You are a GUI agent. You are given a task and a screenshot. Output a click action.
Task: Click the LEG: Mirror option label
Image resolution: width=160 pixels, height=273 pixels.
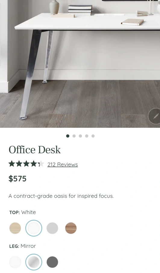[x=23, y=246]
